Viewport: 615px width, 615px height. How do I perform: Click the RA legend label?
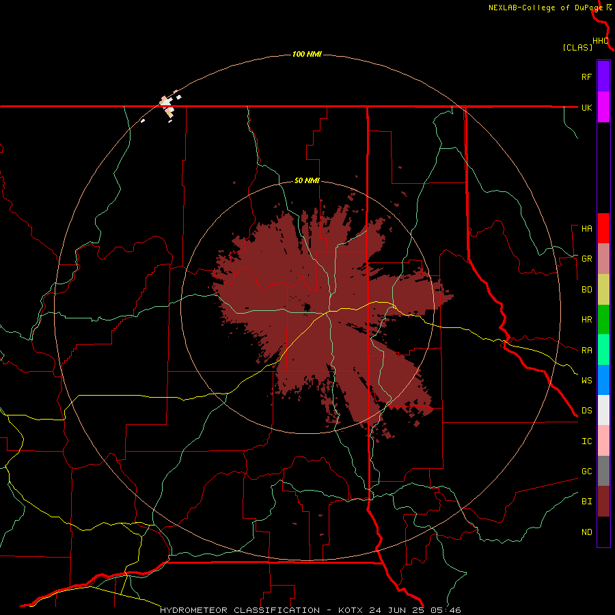(x=586, y=351)
